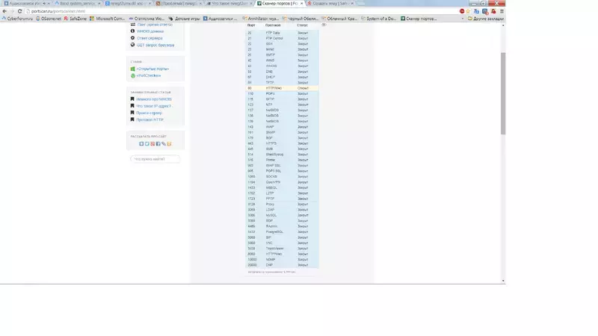Open the Другие закладки folder

485,18
